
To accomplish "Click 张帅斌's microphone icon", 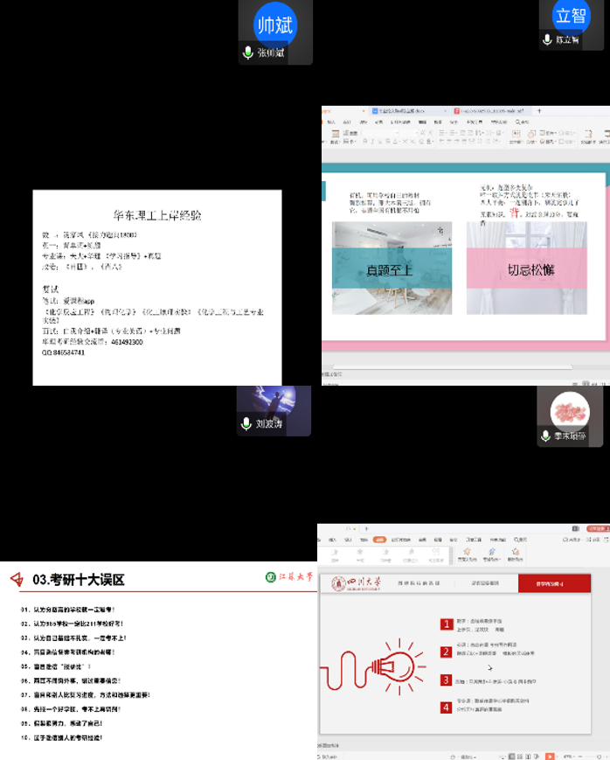I will (x=248, y=52).
